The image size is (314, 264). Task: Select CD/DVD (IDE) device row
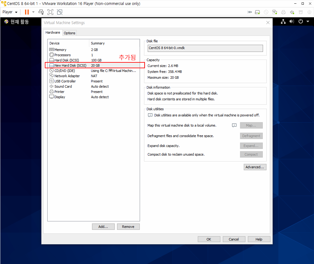(94, 71)
